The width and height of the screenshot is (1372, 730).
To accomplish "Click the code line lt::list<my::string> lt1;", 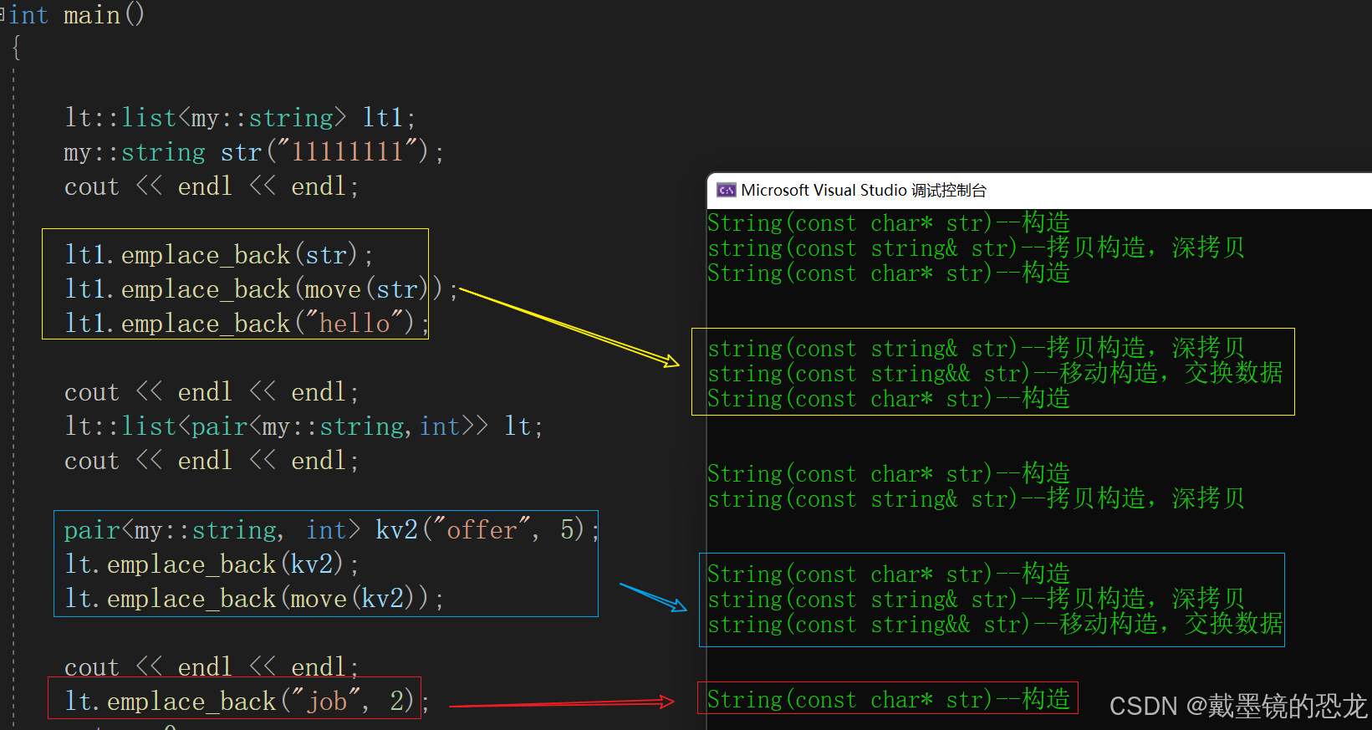I will click(x=240, y=118).
